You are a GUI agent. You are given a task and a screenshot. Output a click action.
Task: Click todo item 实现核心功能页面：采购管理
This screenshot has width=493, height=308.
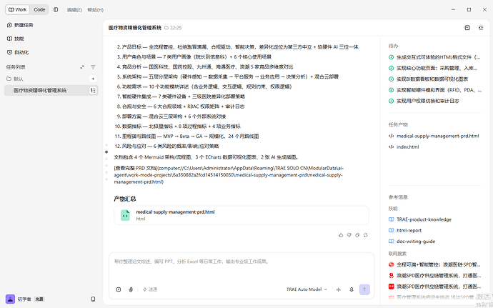coord(435,68)
